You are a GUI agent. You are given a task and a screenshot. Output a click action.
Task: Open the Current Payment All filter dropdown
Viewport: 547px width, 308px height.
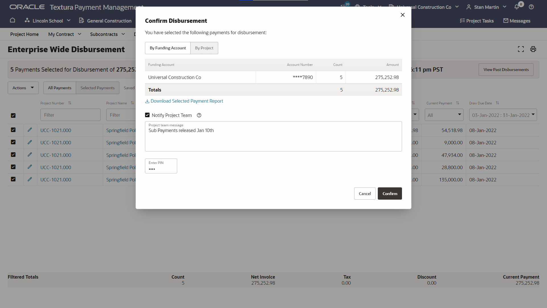[444, 115]
